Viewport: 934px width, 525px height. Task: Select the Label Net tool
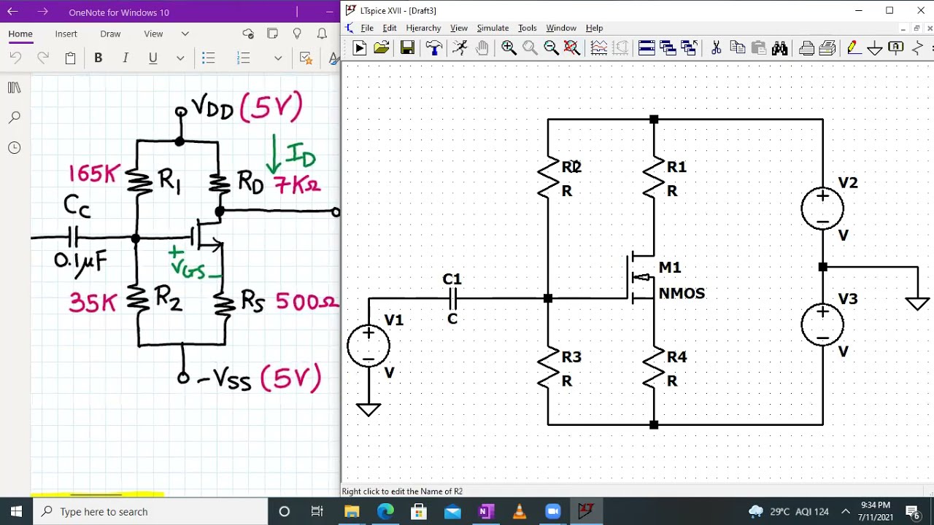coord(895,48)
